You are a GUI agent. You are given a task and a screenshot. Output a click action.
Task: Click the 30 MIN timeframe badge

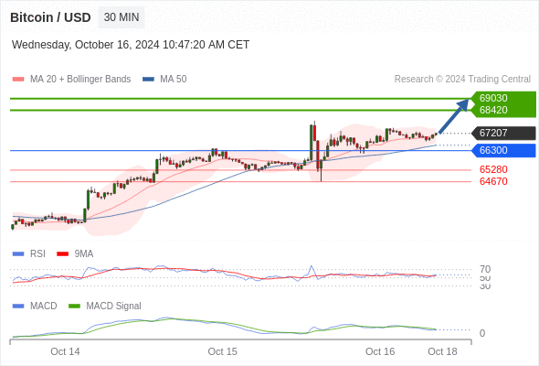pos(122,17)
